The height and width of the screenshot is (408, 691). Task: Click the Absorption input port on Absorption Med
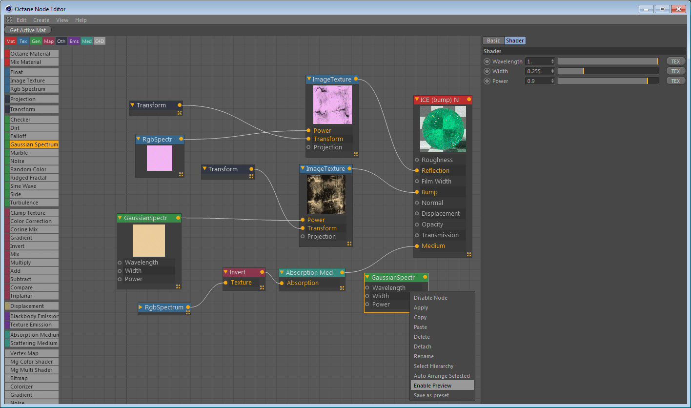pyautogui.click(x=282, y=283)
